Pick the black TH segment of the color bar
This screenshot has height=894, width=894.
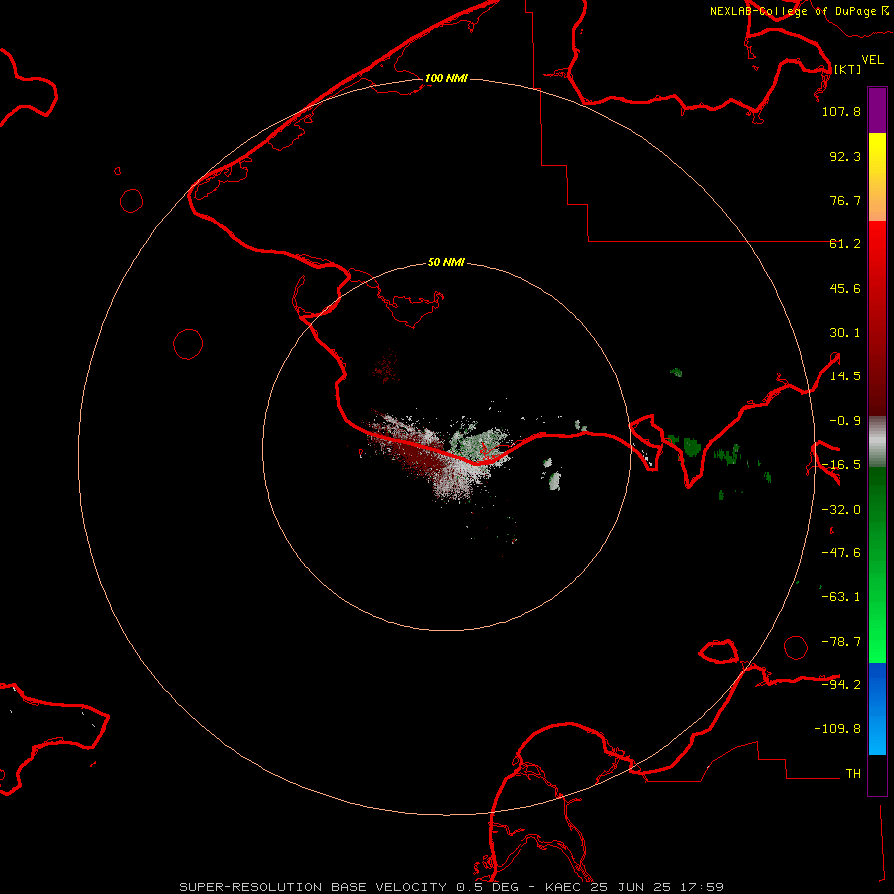[x=877, y=774]
